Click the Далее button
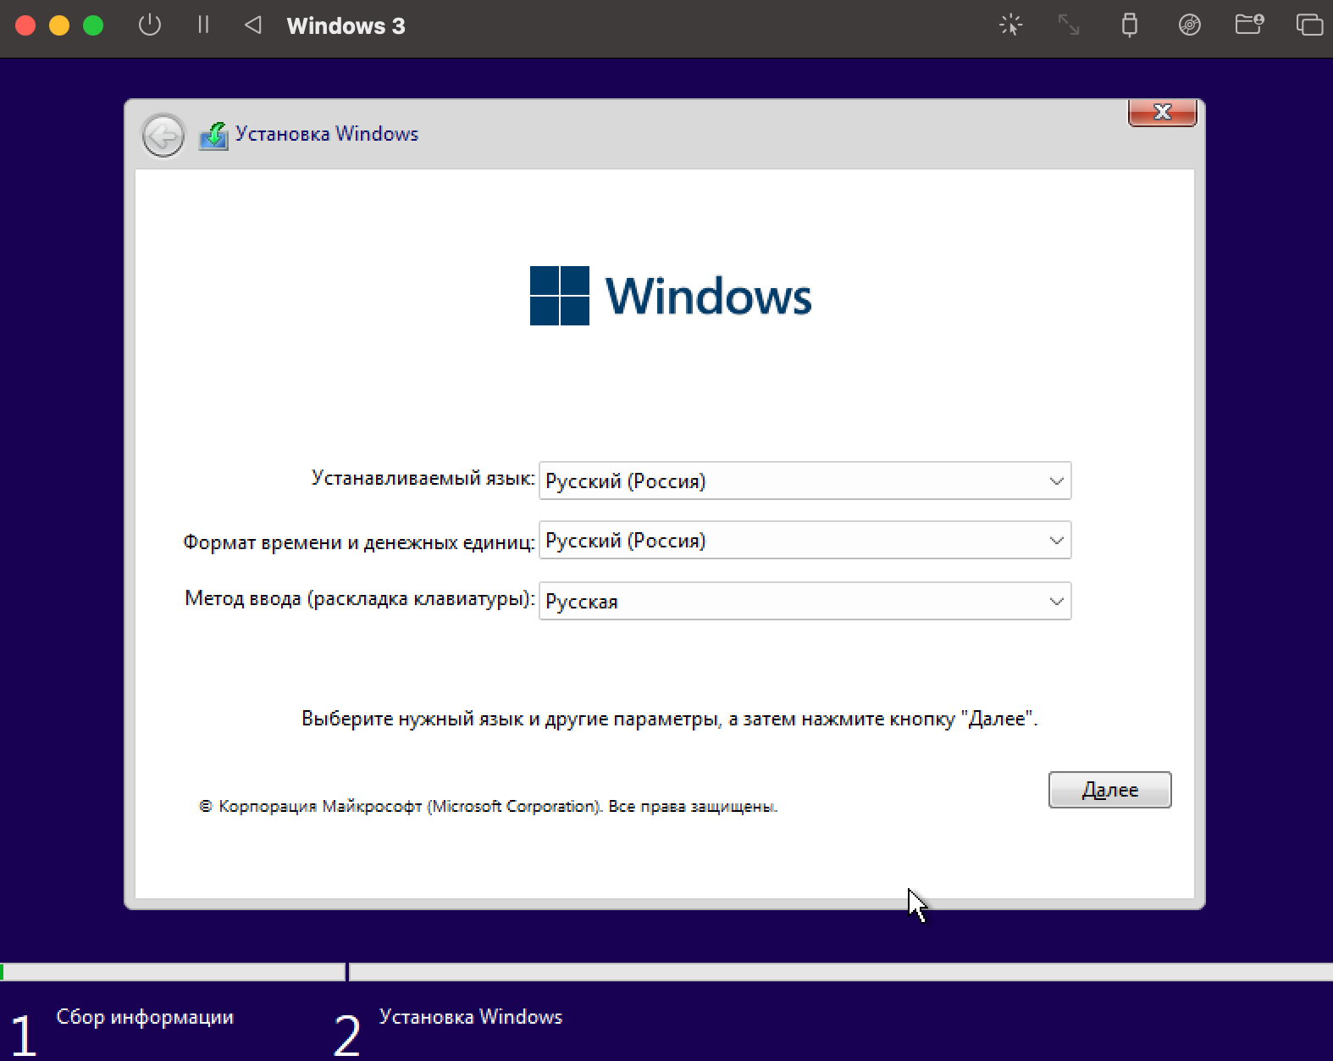This screenshot has width=1333, height=1061. point(1109,790)
